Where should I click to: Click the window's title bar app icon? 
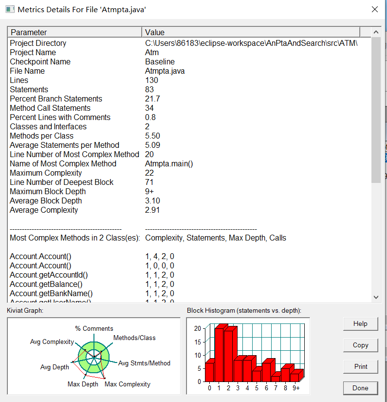[x=10, y=9]
